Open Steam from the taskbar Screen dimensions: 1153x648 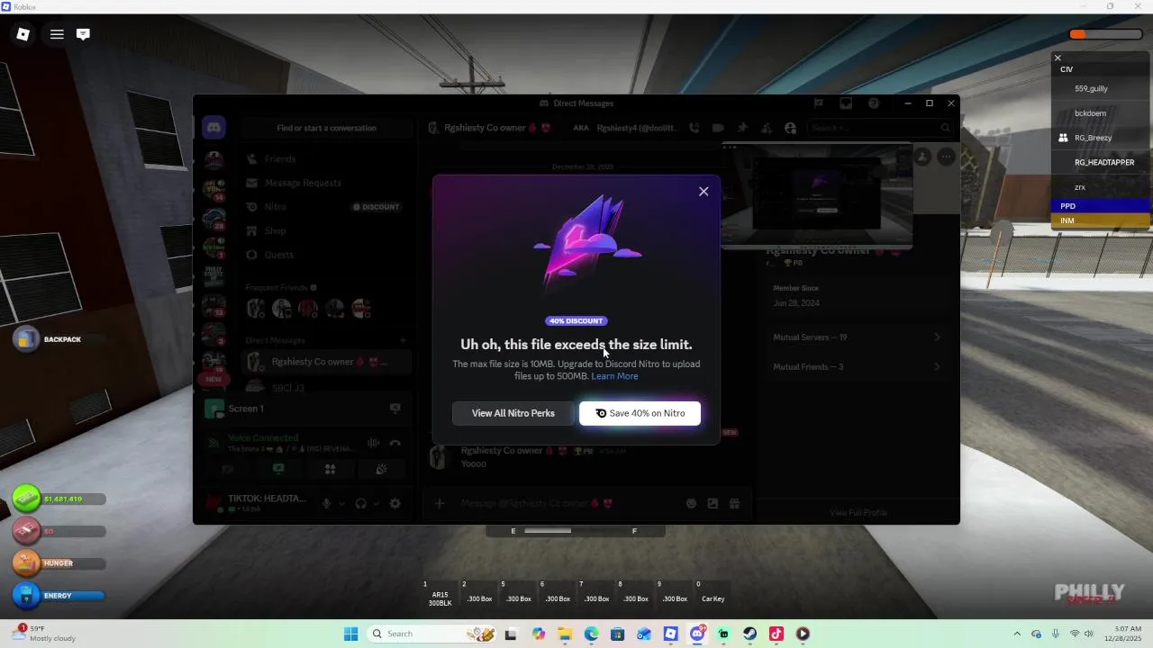coord(749,634)
